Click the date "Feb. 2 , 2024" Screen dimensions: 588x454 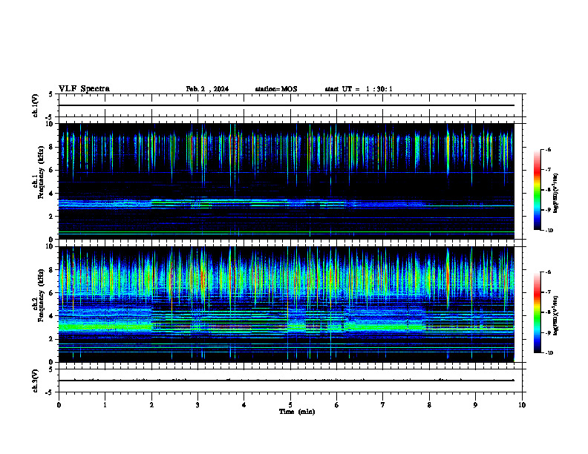click(207, 89)
